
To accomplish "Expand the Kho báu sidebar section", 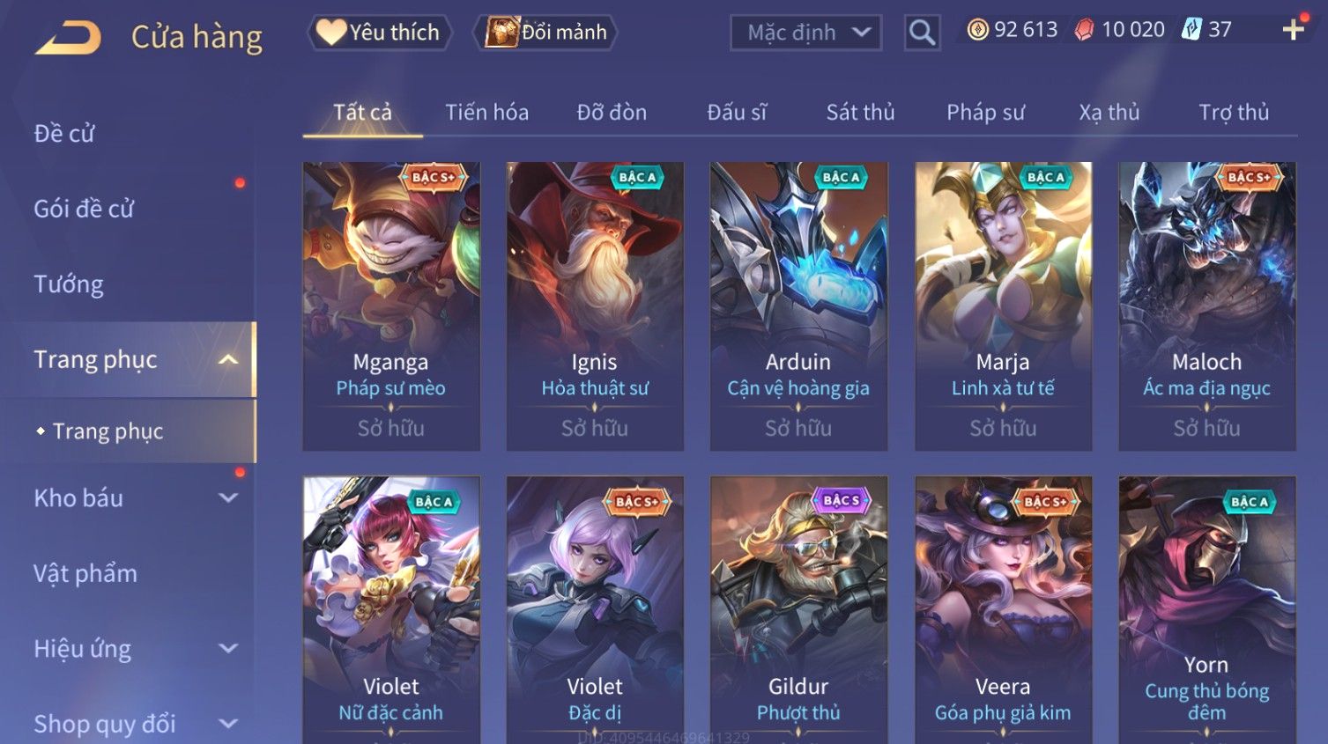I will [228, 497].
